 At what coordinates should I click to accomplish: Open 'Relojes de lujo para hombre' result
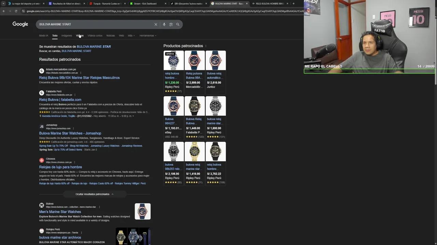(x=60, y=167)
